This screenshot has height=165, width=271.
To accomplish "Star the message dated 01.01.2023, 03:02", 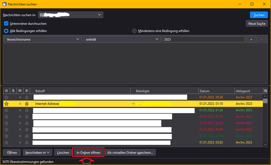I will 6,142.
